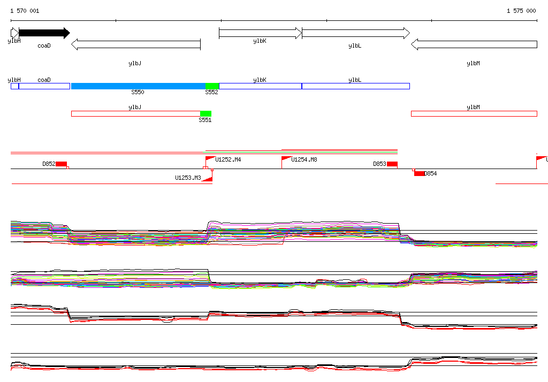The image size is (548, 382).
Task: Select the green S552 segment block
Action: [x=212, y=86]
